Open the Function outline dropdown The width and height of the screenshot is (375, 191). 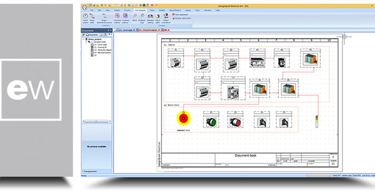[117, 18]
